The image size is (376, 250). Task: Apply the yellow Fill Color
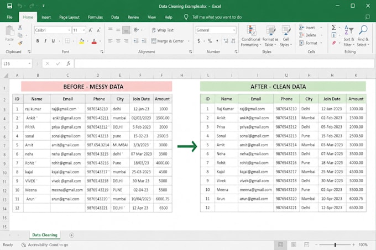pos(81,41)
